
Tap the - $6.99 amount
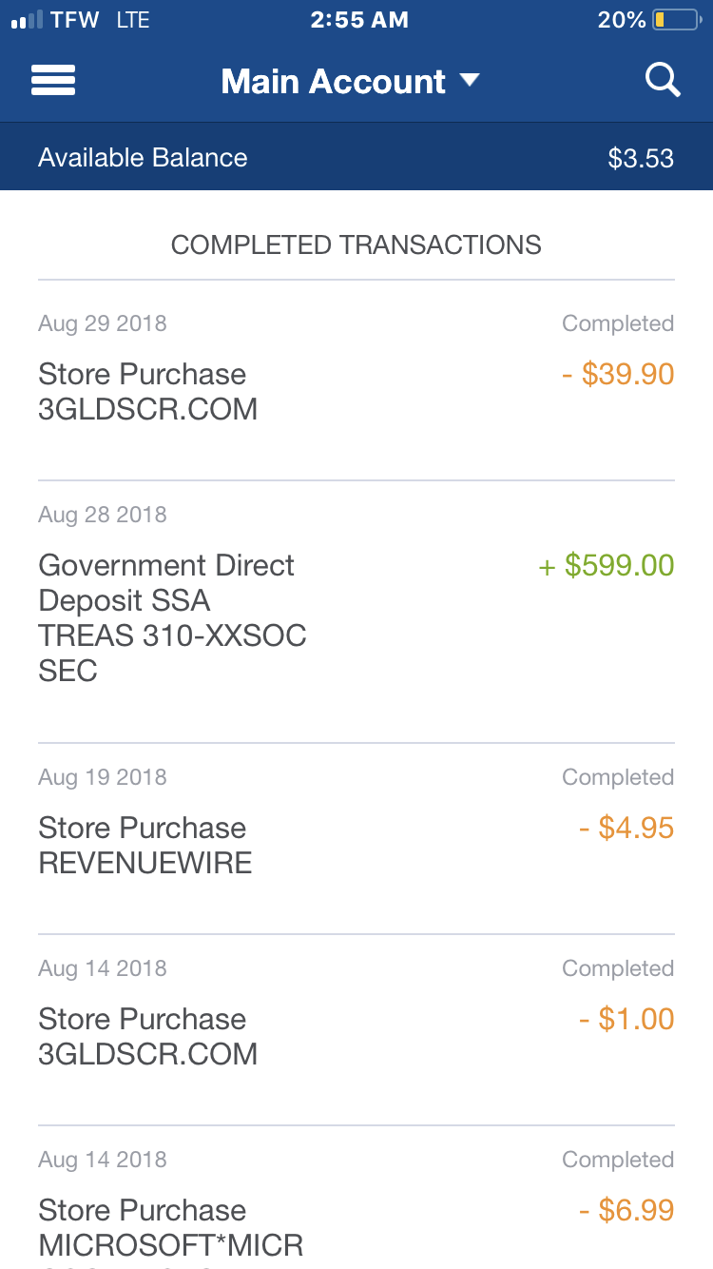pos(626,1210)
